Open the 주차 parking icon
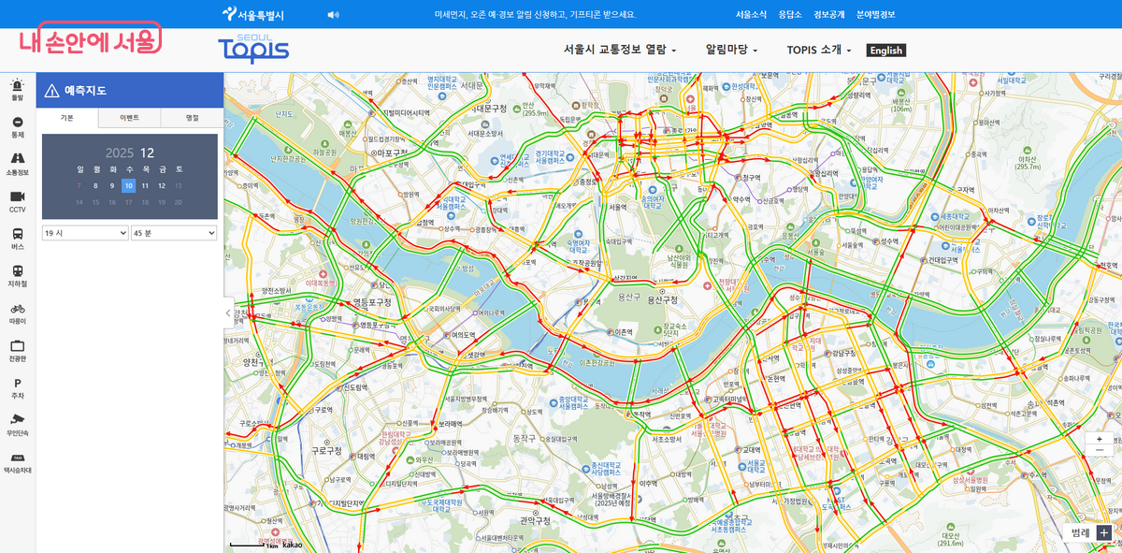 17,387
